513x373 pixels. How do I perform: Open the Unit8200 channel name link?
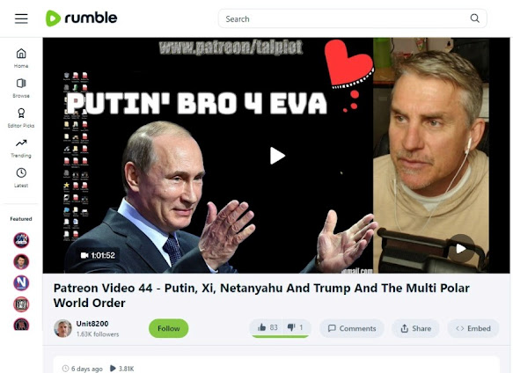point(92,324)
